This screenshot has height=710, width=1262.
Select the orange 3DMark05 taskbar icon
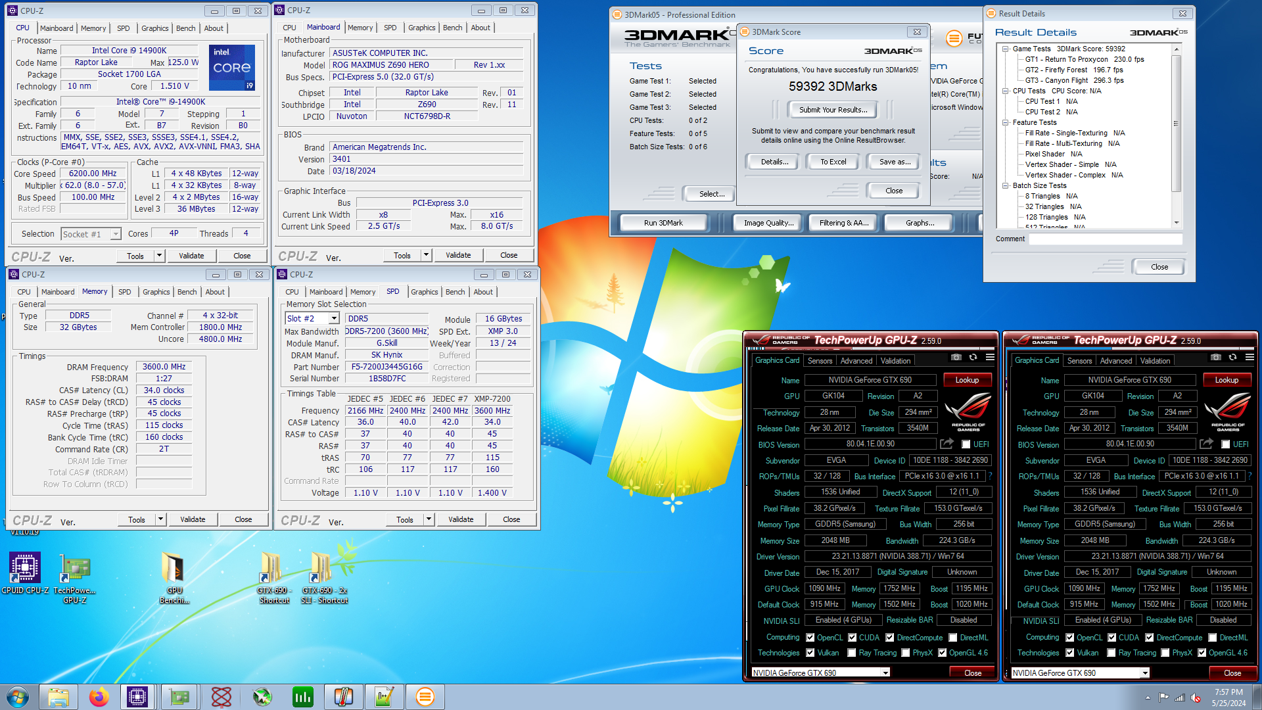click(425, 697)
